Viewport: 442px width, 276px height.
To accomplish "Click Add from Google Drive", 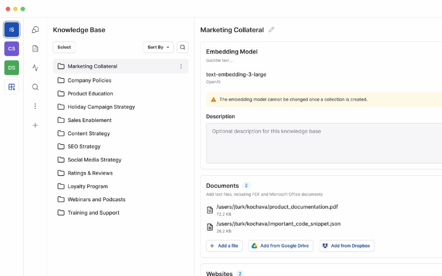I will (x=281, y=246).
